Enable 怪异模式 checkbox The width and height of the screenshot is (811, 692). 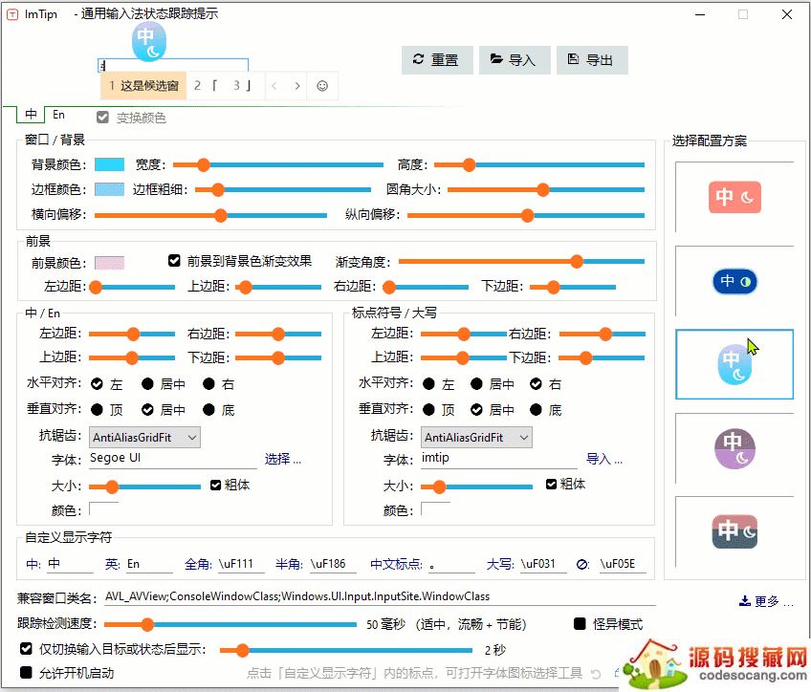(581, 624)
